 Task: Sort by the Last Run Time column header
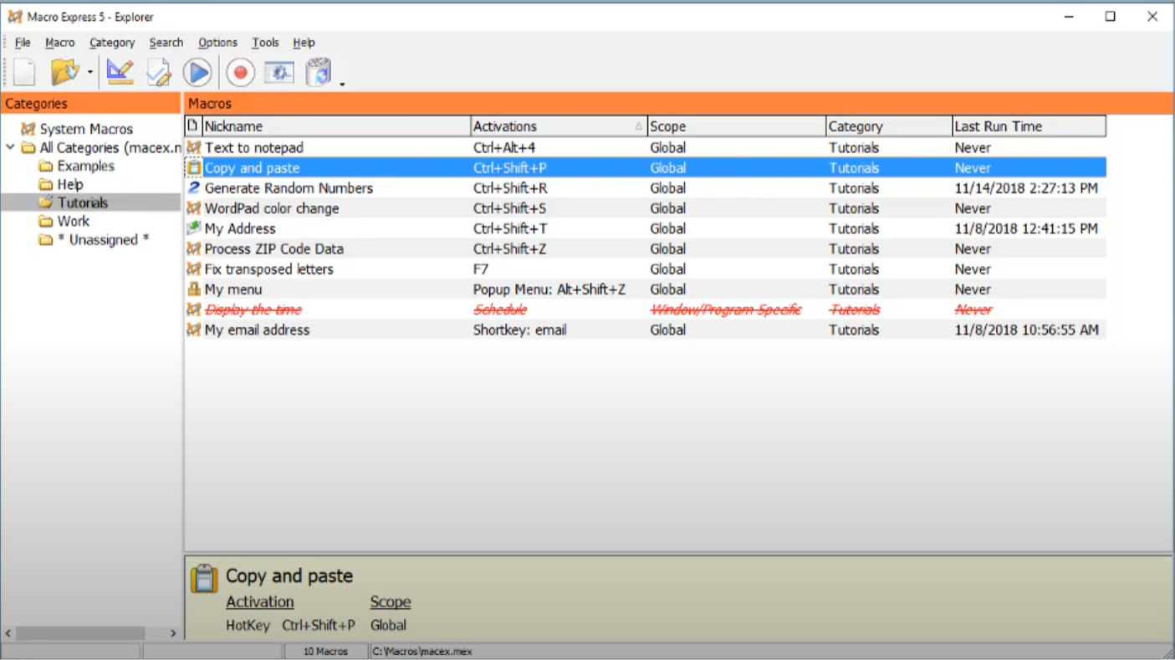(x=1029, y=126)
